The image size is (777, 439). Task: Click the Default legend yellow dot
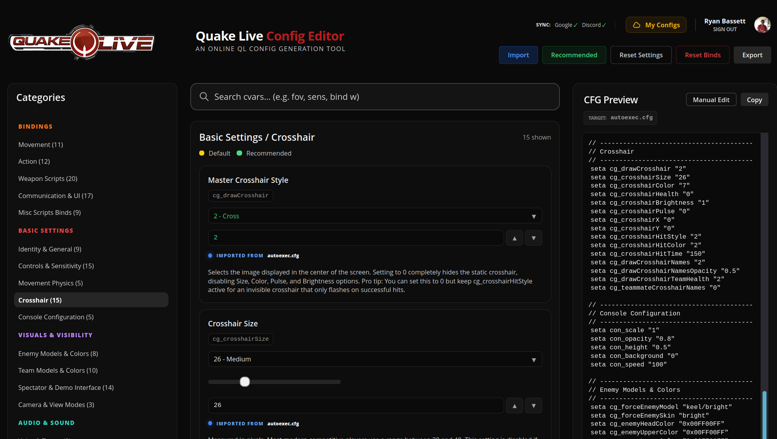pyautogui.click(x=202, y=153)
